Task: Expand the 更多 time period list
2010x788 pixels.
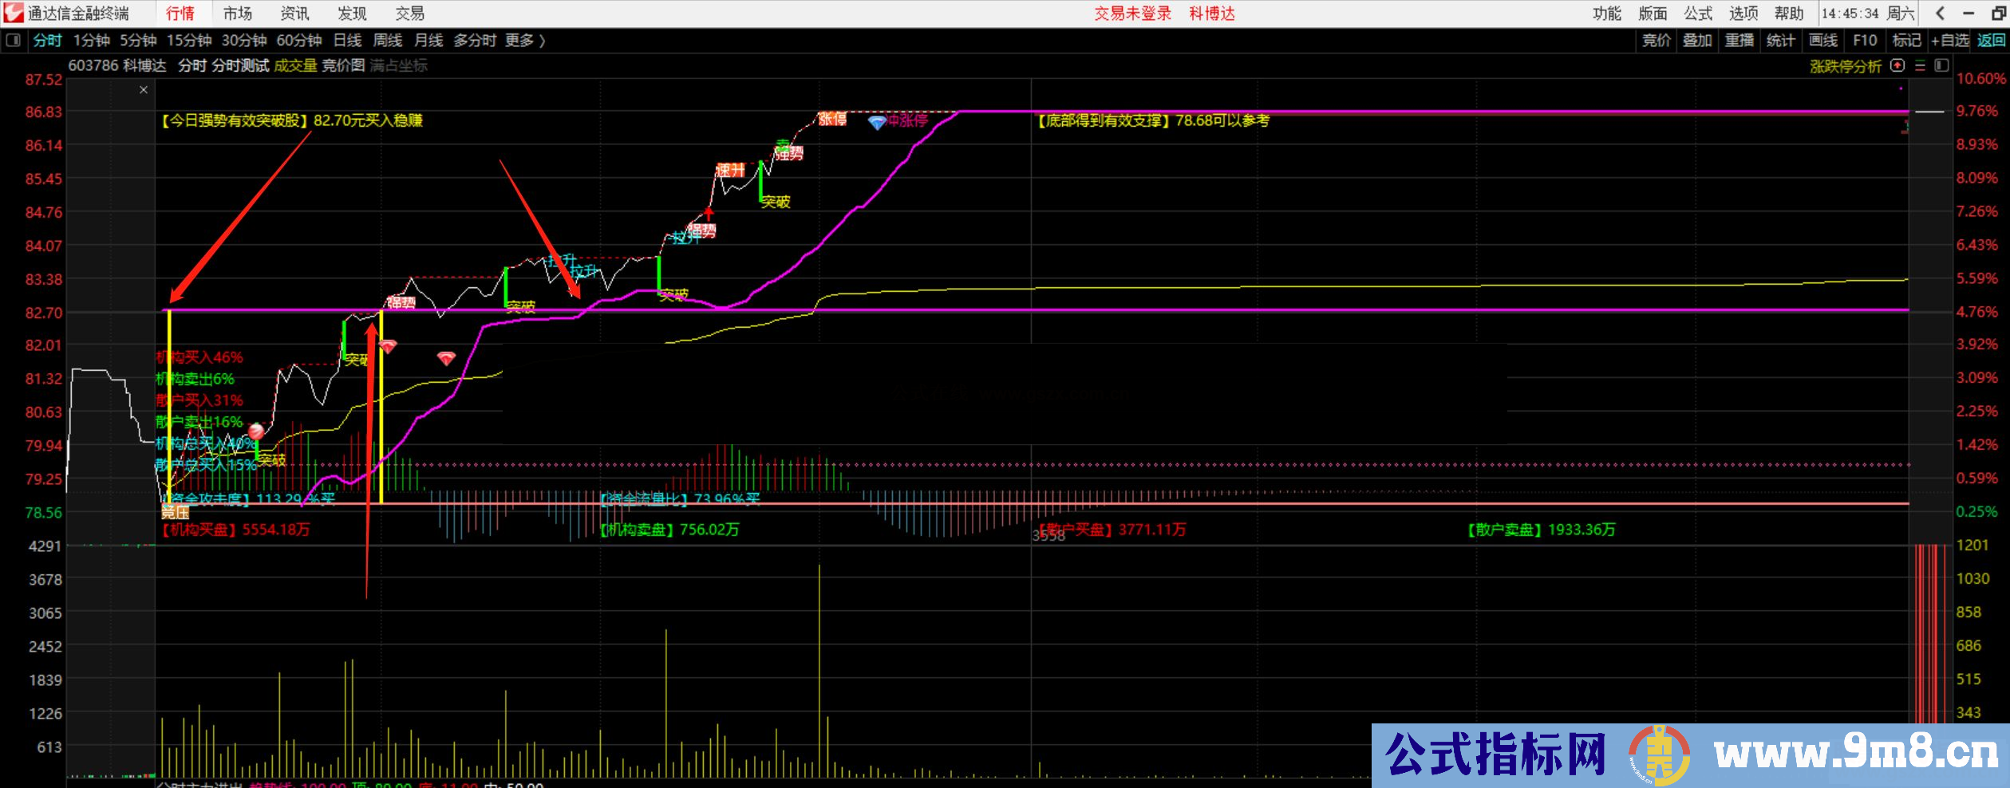Action: (x=524, y=41)
